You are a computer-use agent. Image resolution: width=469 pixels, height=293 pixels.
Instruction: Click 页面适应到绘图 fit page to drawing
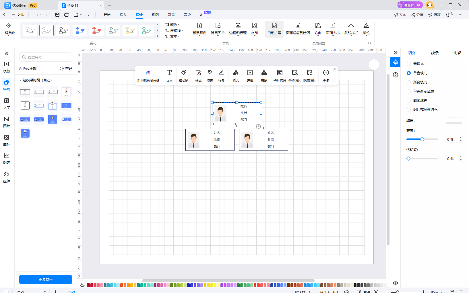[298, 29]
